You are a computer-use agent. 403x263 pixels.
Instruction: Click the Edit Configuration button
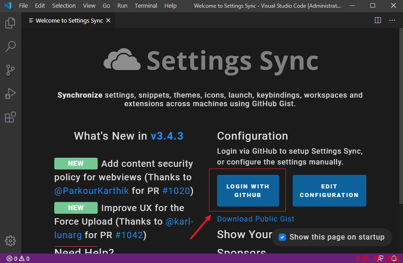329,191
